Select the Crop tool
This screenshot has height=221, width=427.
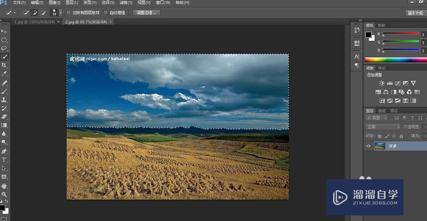tap(4, 65)
